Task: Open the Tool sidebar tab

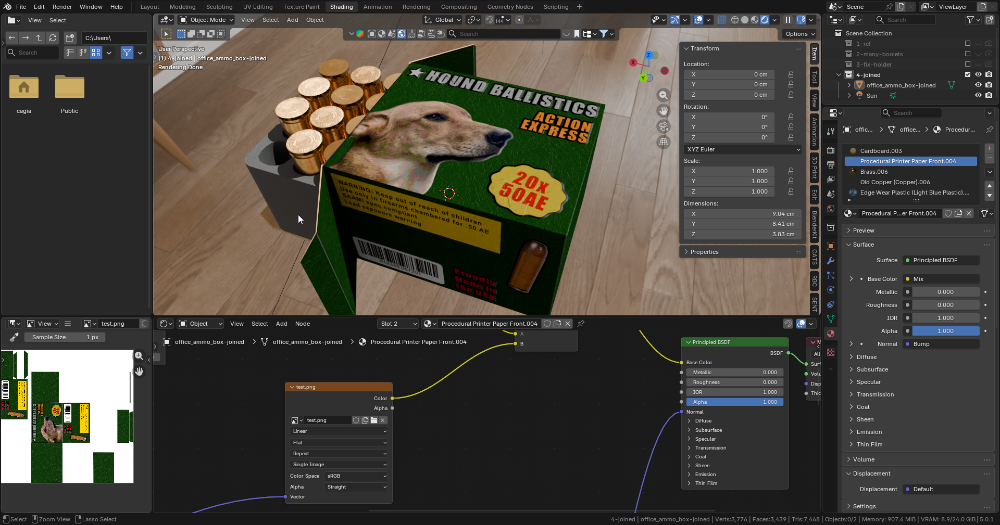Action: coord(814,78)
